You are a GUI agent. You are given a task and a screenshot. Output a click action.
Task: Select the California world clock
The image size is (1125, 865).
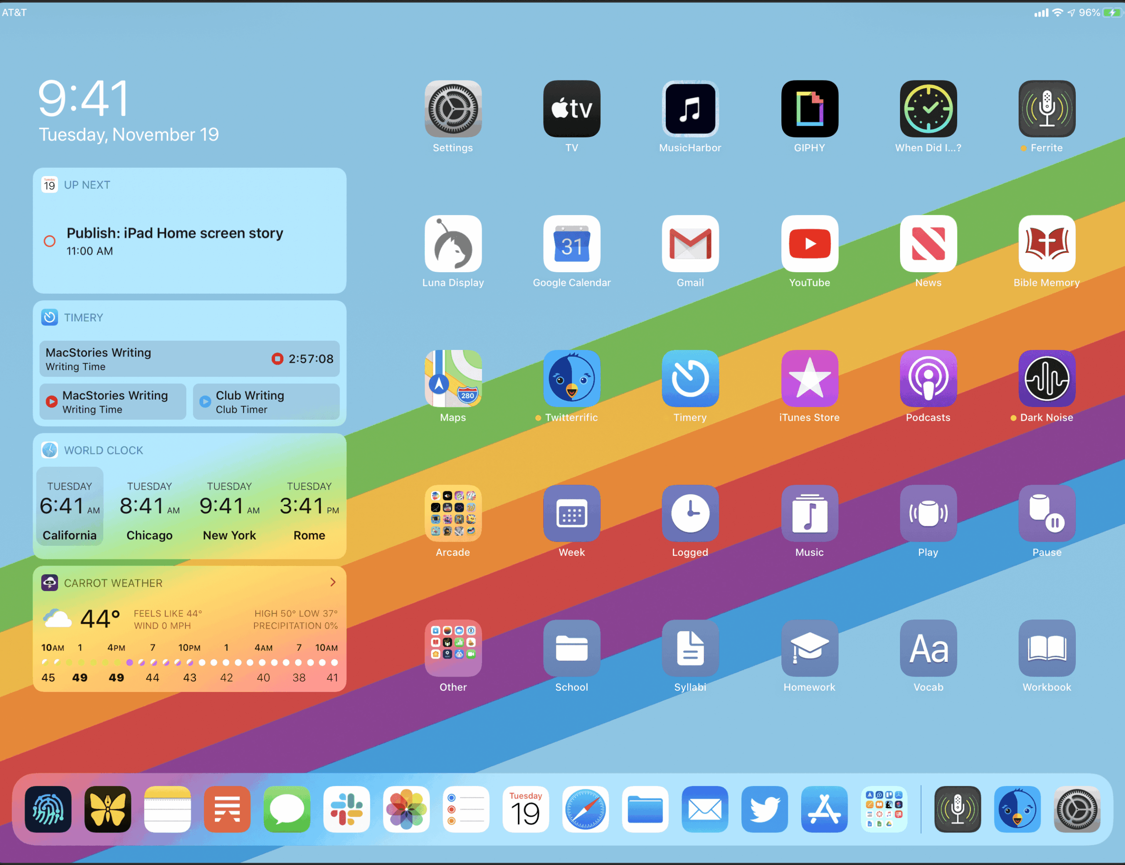pyautogui.click(x=69, y=506)
